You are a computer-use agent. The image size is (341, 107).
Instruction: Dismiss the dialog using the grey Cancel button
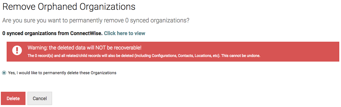pos(40,98)
